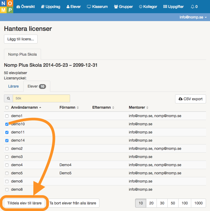Sort by the Mentorer column
The height and width of the screenshot is (211, 210).
[139, 107]
